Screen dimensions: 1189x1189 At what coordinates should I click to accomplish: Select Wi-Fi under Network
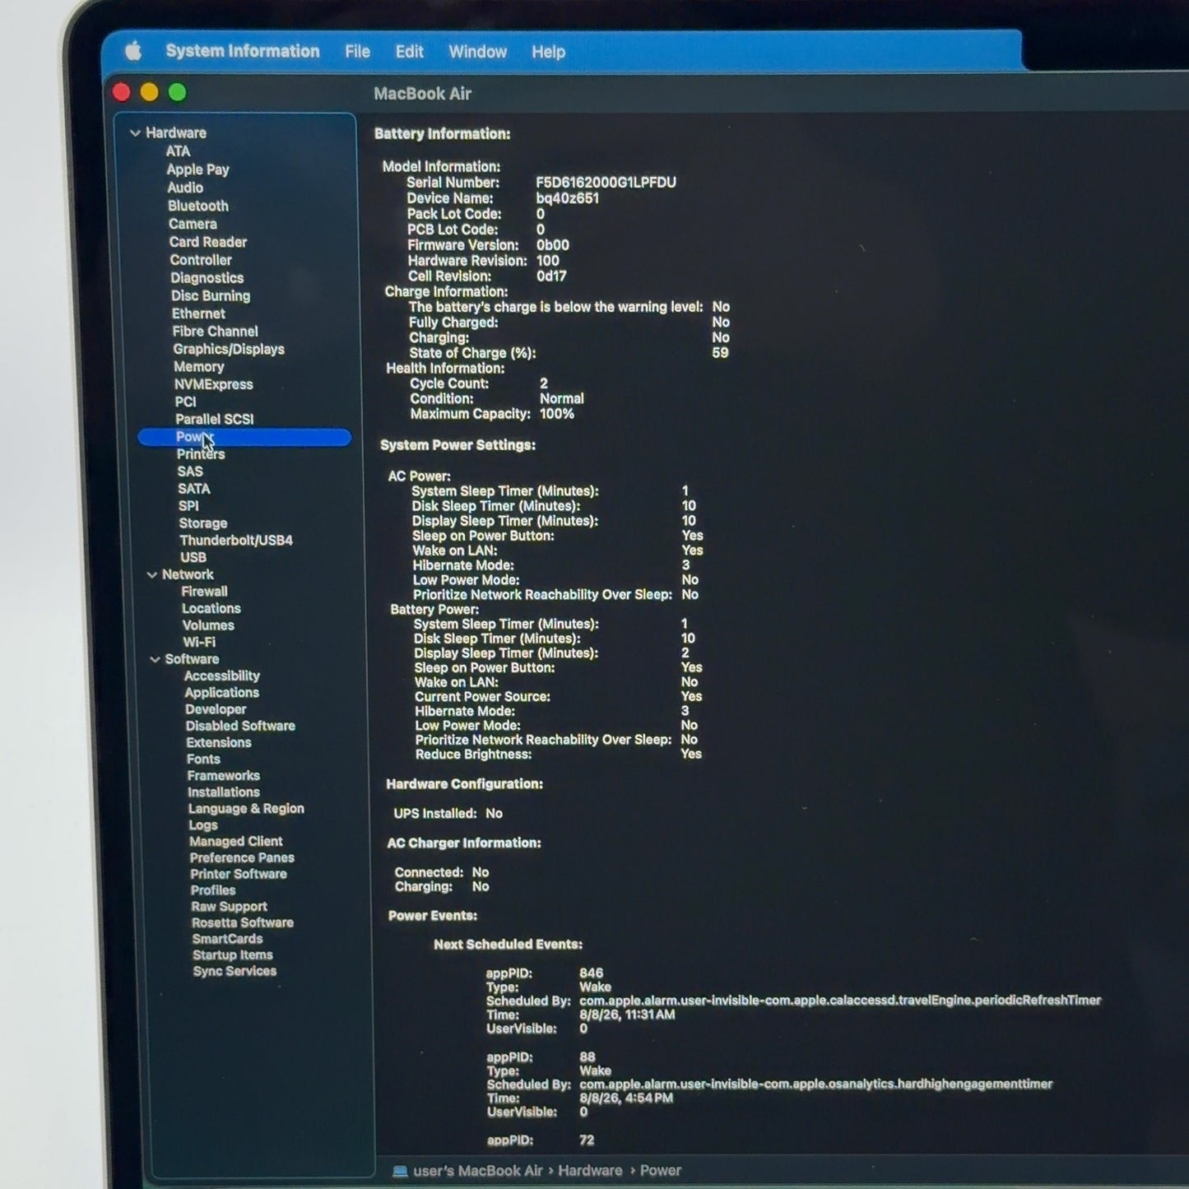(x=199, y=643)
